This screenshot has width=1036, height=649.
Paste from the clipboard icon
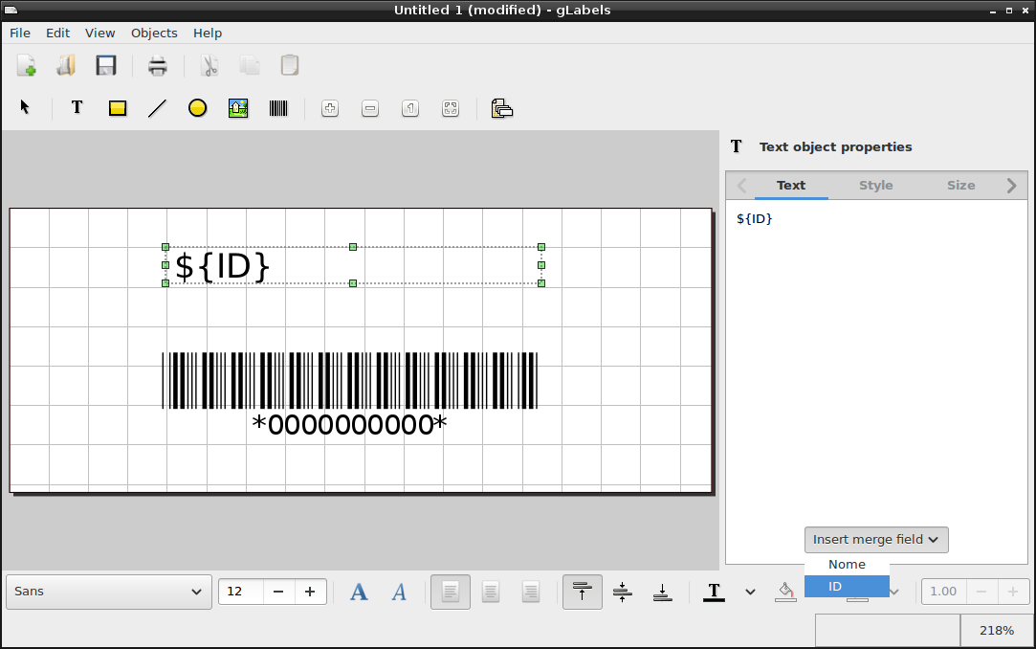[290, 65]
